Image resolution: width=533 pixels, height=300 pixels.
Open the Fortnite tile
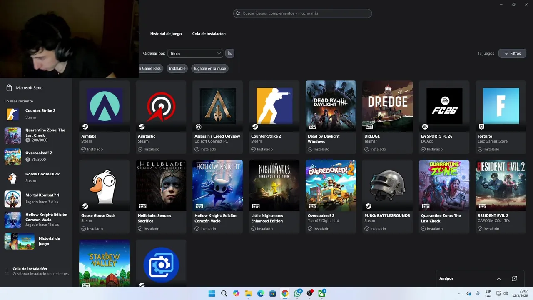[501, 117]
